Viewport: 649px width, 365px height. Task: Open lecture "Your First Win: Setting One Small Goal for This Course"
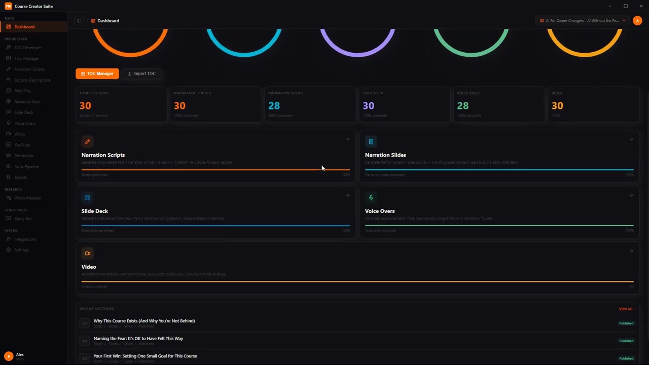pyautogui.click(x=146, y=356)
